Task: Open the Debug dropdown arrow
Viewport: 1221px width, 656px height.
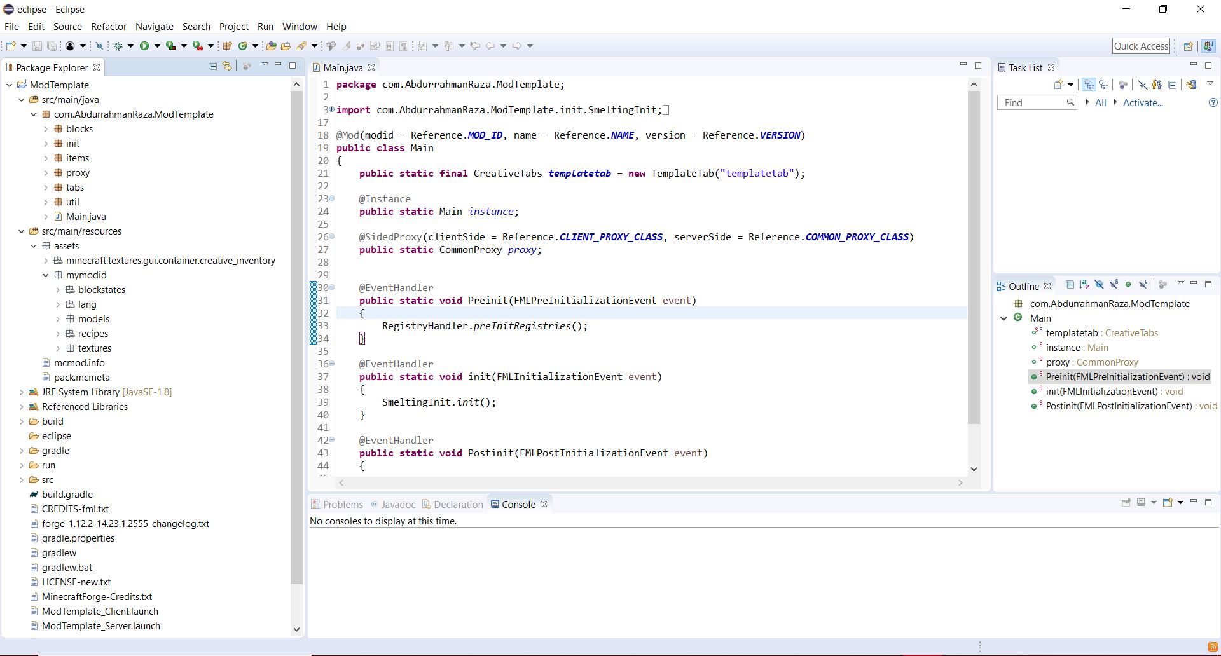Action: point(130,46)
